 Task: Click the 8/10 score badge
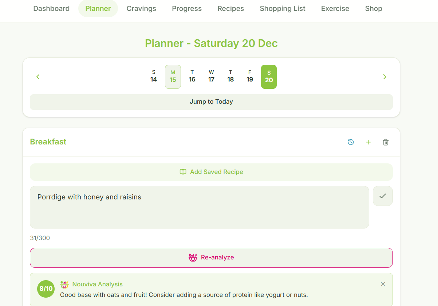point(46,289)
